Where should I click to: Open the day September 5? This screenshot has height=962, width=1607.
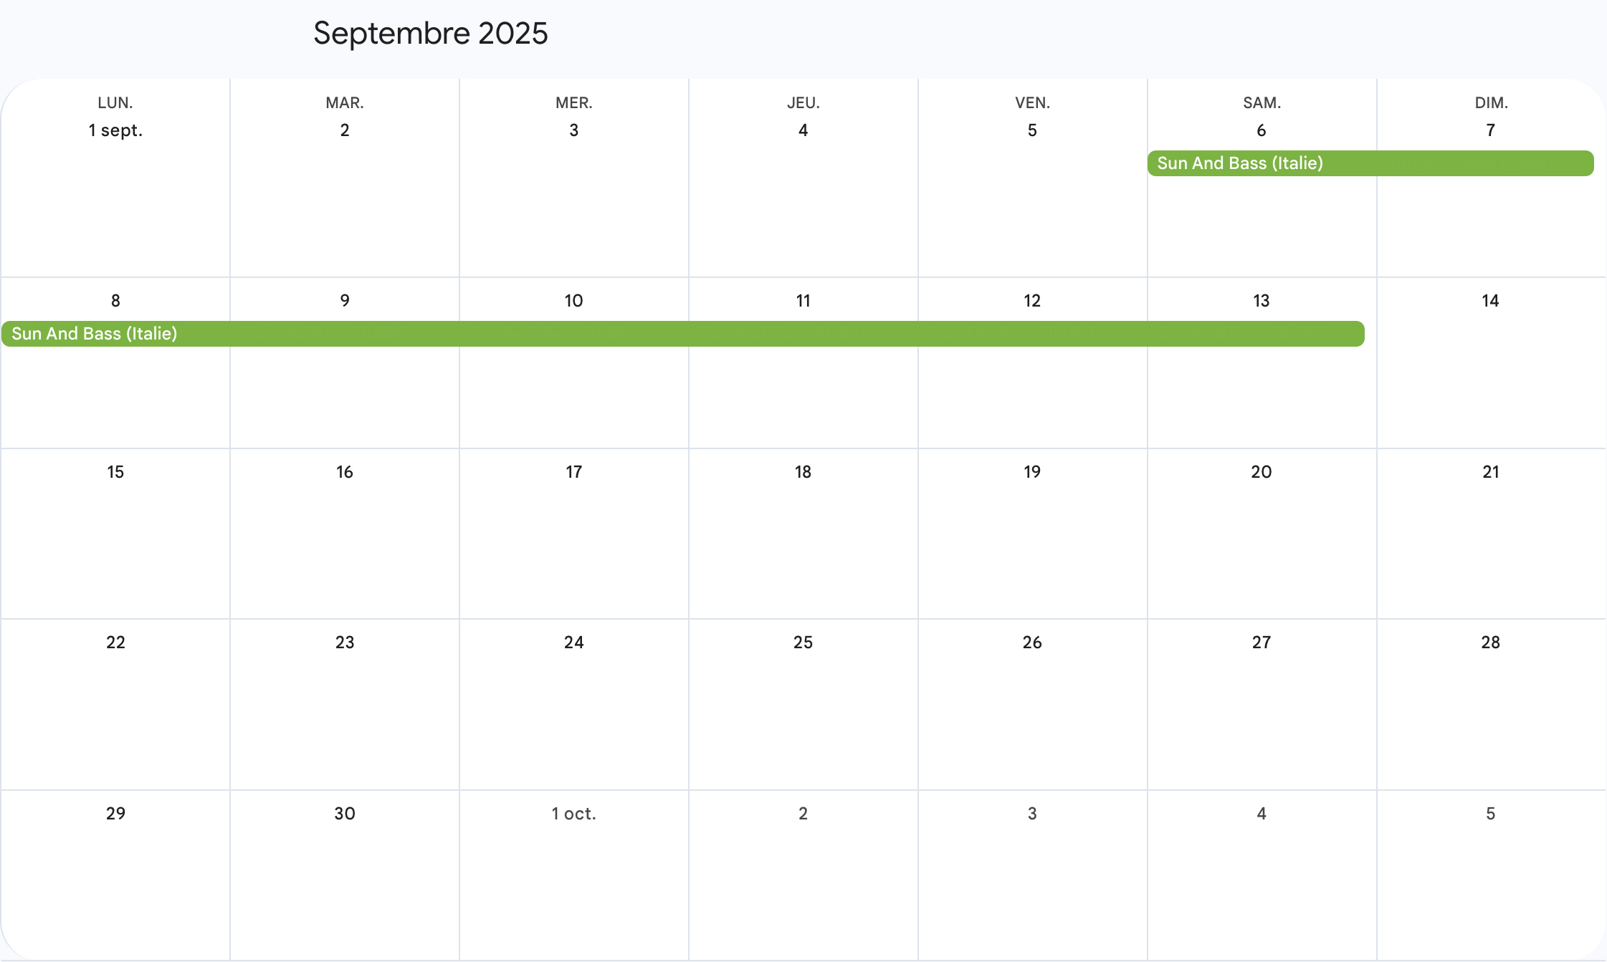click(x=1032, y=130)
